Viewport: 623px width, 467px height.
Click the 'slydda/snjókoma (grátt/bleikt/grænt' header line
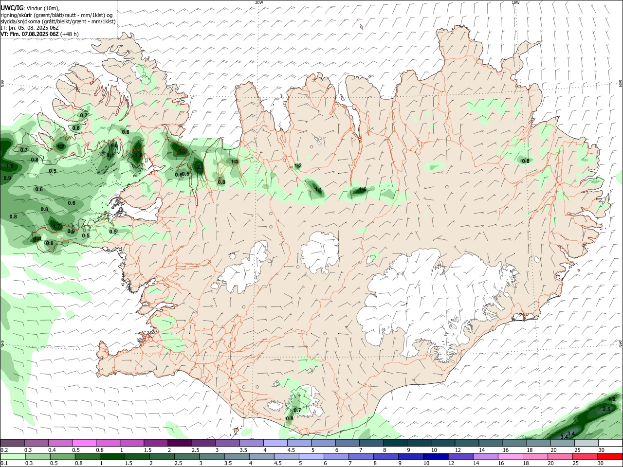[x=58, y=21]
